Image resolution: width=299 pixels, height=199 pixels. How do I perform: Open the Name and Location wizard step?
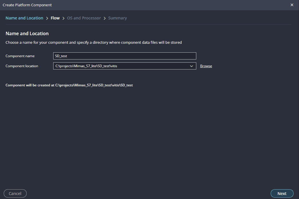click(24, 18)
